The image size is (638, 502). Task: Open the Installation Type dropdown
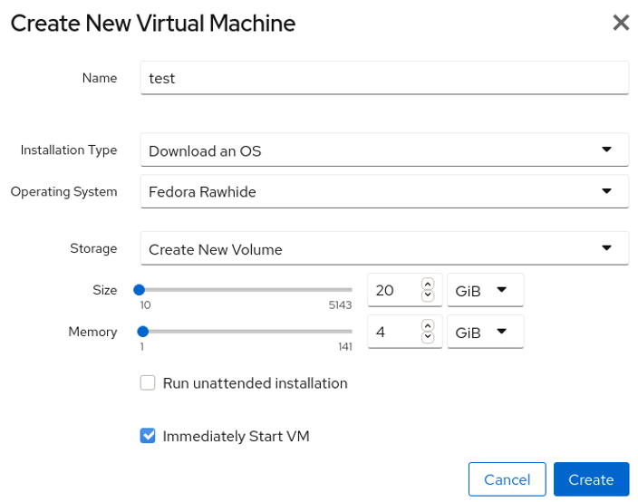(384, 150)
